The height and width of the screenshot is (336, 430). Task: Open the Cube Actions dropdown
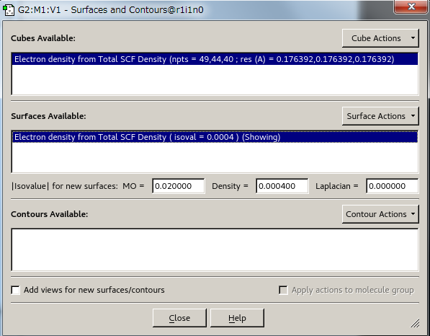click(x=380, y=38)
